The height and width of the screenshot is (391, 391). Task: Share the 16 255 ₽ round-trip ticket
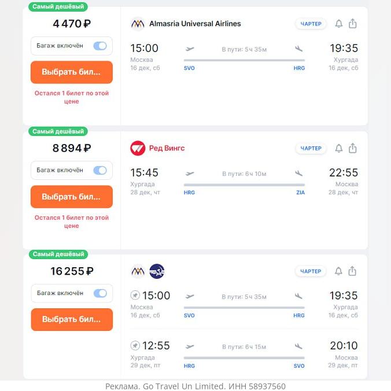coord(353,271)
